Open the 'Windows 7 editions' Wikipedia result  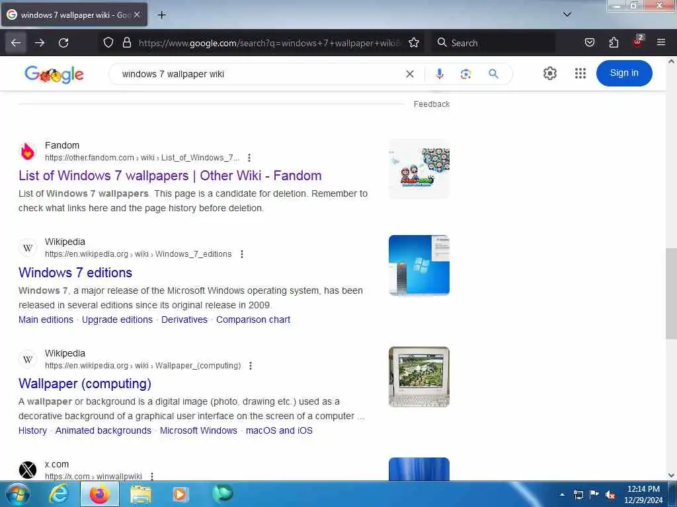pyautogui.click(x=75, y=273)
